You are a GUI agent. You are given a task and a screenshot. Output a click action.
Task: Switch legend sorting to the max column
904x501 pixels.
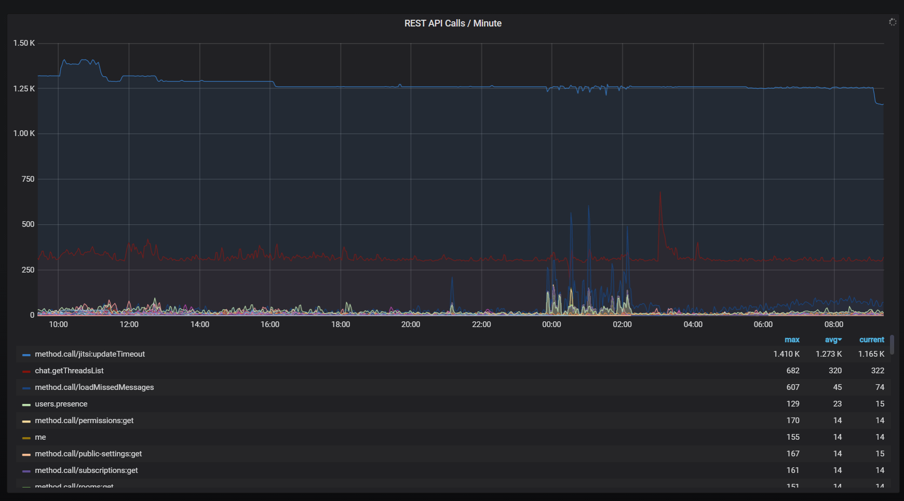pyautogui.click(x=792, y=340)
